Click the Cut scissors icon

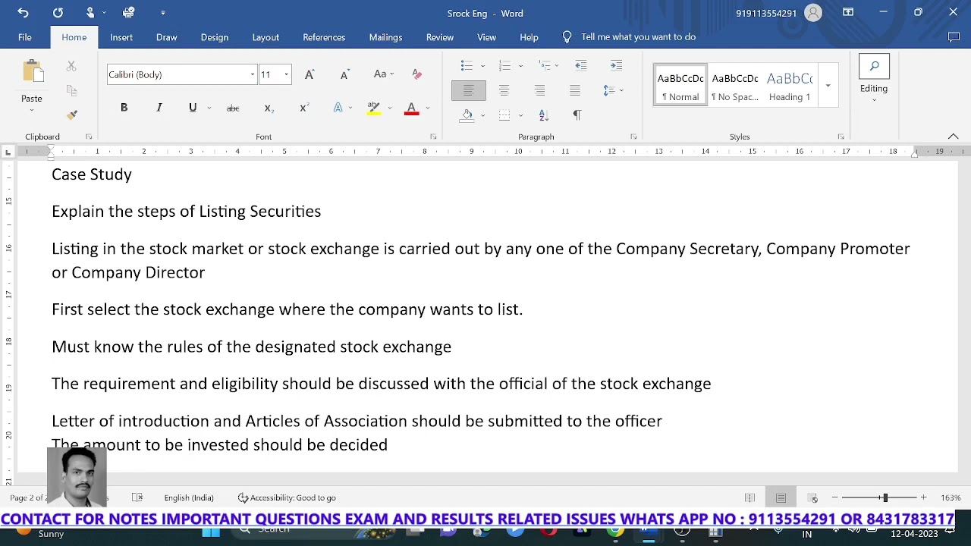click(71, 67)
